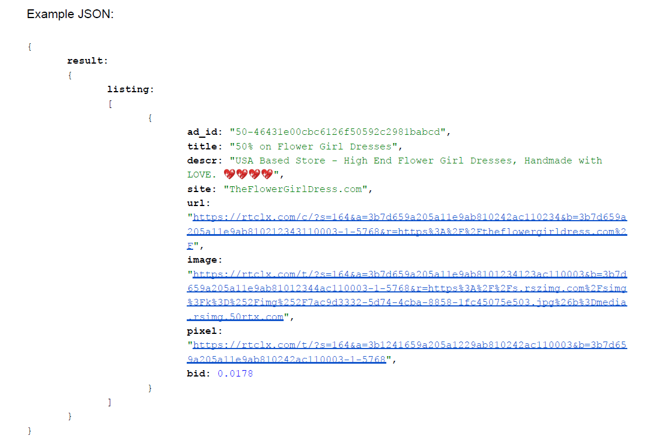This screenshot has height=446, width=660.
Task: Select the title value '50% on Flower Girl Dresses'
Action: 313,147
